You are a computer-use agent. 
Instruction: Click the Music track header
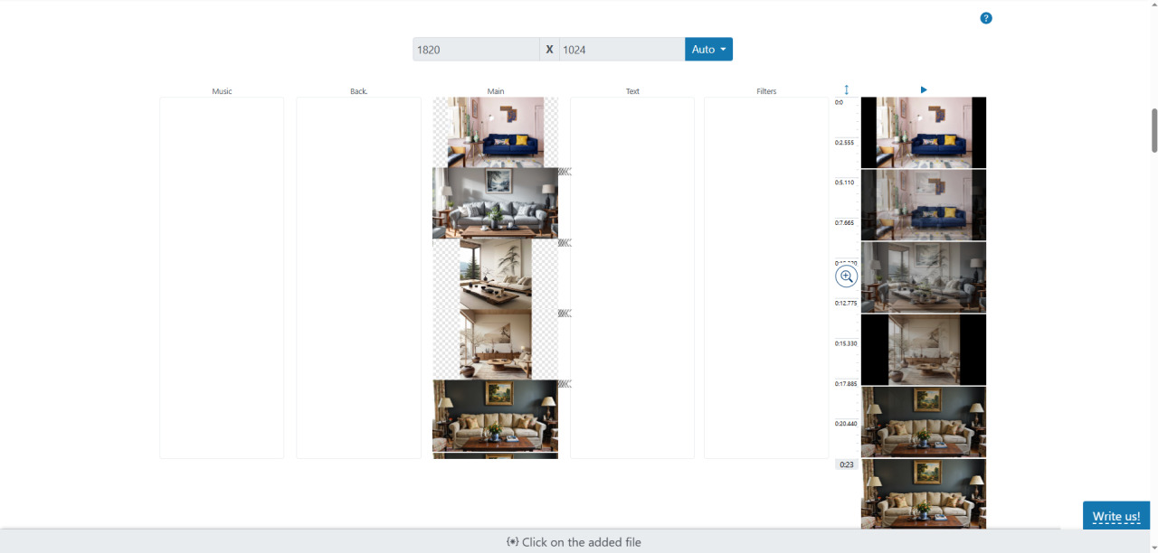[x=222, y=90]
